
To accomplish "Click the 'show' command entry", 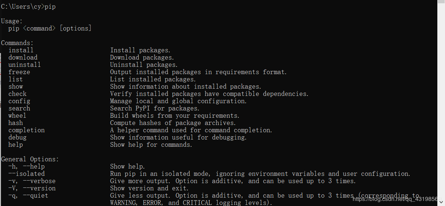I will (16, 86).
